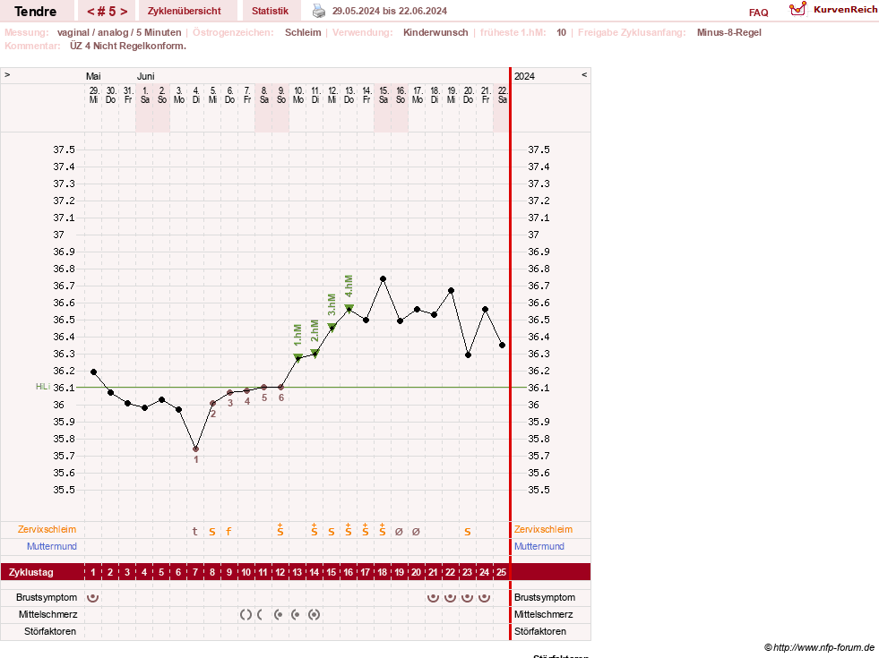The height and width of the screenshot is (658, 879).
Task: Click the left Zervixschleim row label
Action: click(47, 529)
